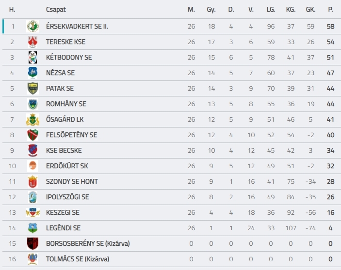Select the Tolmács SE (Kizárva) team name

[x=78, y=259]
